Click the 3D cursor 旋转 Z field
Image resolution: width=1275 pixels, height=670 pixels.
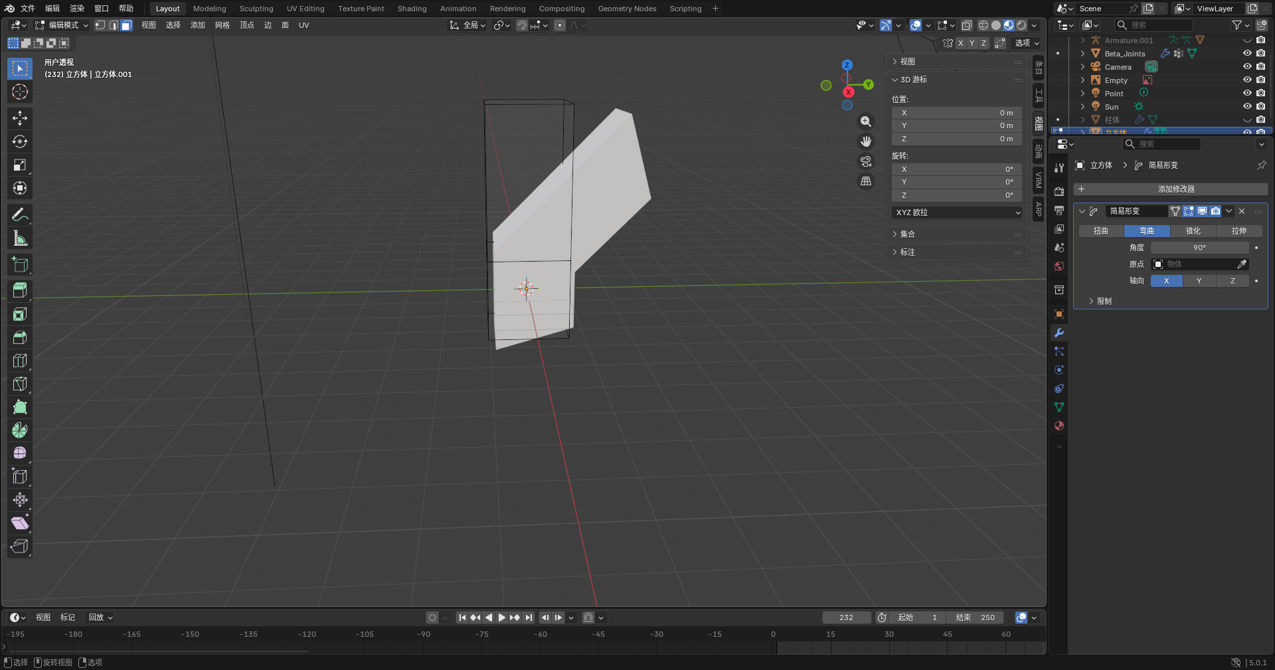click(956, 195)
